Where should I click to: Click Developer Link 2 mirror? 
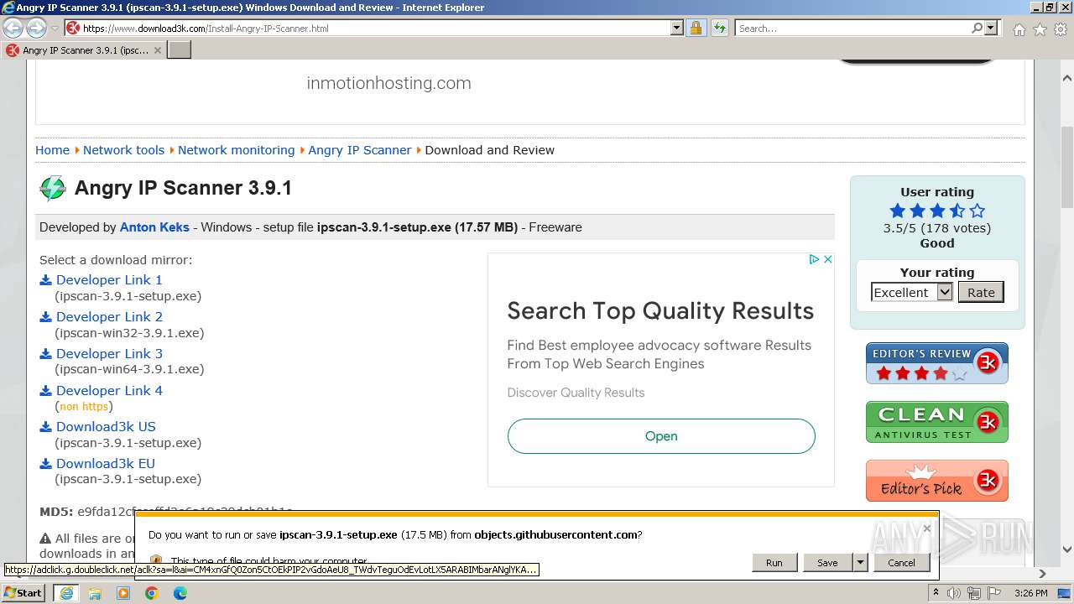pos(109,317)
